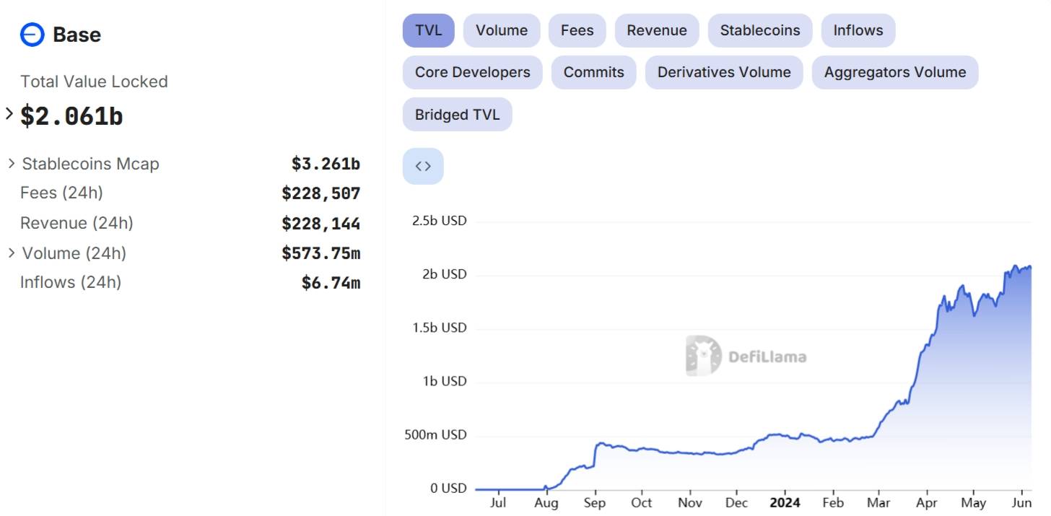Expand the Volume (24h) row
1051x516 pixels.
coord(12,253)
